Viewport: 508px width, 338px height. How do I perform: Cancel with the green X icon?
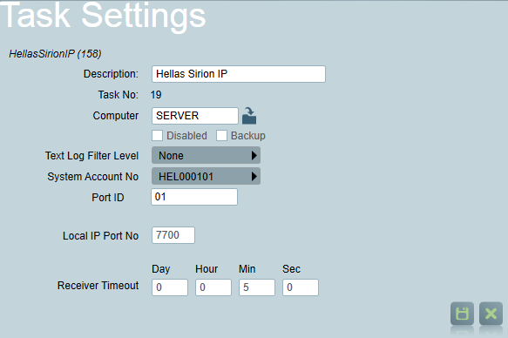click(491, 314)
